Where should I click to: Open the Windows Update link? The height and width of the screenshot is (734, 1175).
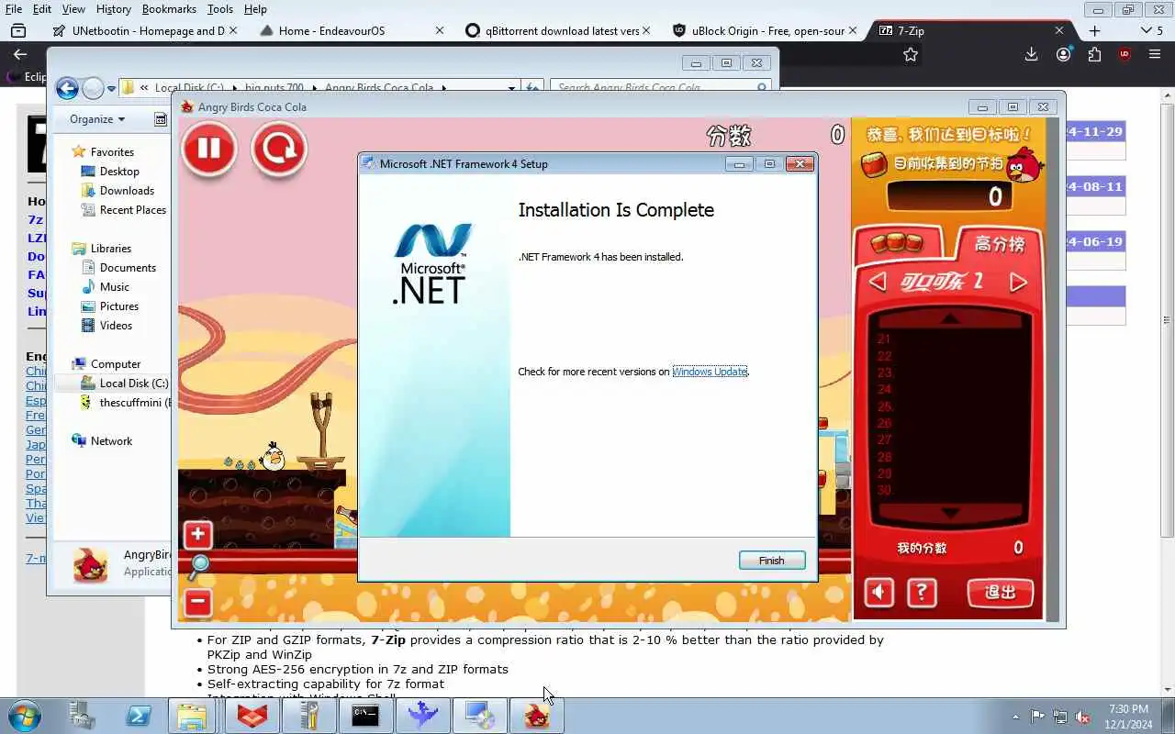pyautogui.click(x=710, y=372)
